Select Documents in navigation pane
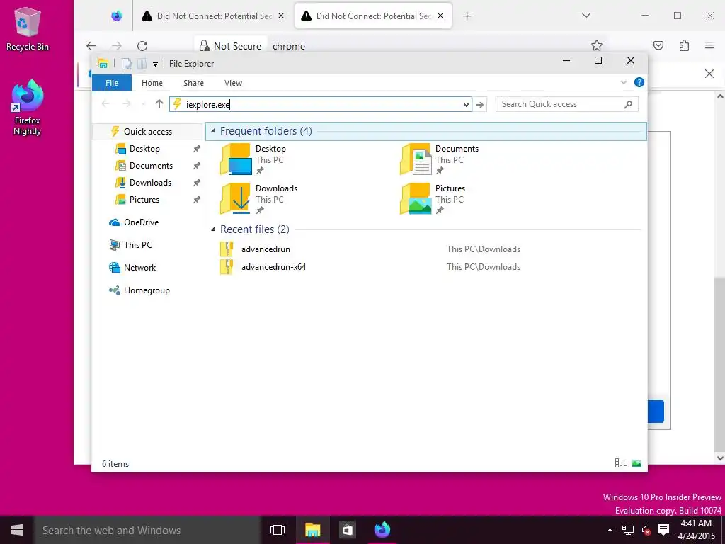 click(151, 166)
